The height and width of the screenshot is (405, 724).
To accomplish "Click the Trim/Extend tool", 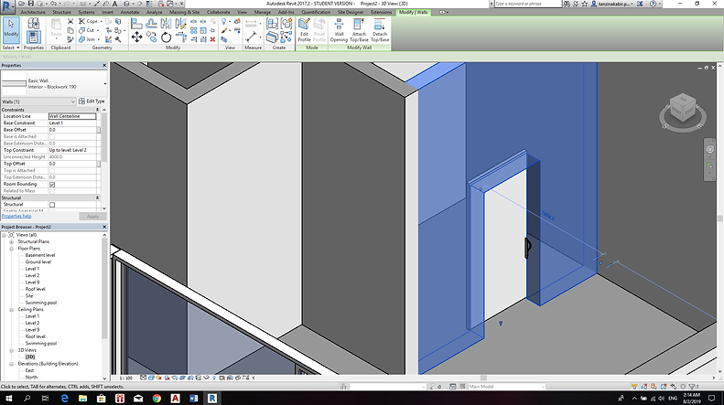I will coord(180,37).
